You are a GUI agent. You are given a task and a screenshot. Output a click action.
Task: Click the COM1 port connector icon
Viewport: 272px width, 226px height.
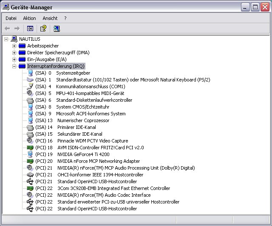tap(30, 86)
